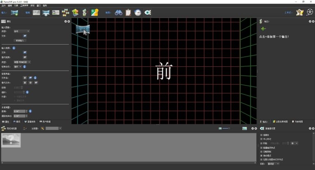Viewport: 315px width, 170px height.
Task: Click the binoculars overview icon
Action: (x=119, y=13)
